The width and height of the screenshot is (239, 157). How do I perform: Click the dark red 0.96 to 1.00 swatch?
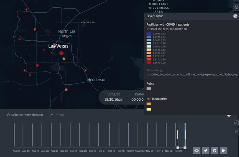[149, 62]
